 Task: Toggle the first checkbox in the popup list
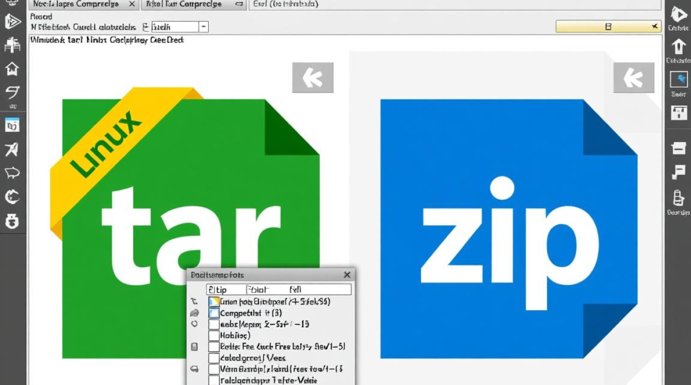click(214, 302)
